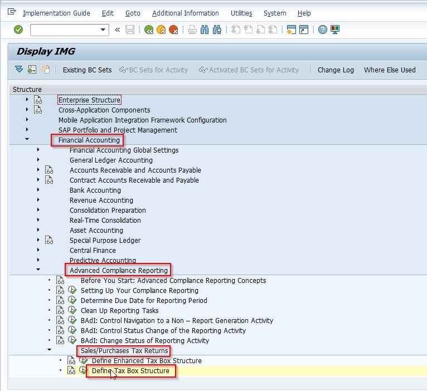Click the Create New Session icon
Viewport: 427px width, 391px height.
click(x=292, y=30)
